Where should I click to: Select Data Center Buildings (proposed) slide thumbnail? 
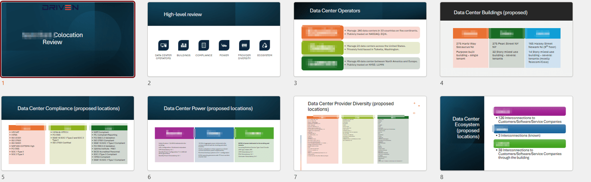(506, 39)
